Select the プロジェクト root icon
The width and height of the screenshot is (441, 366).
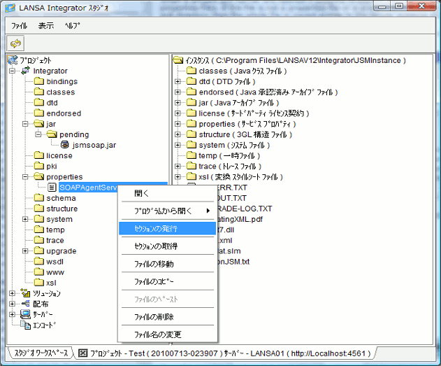[13, 60]
